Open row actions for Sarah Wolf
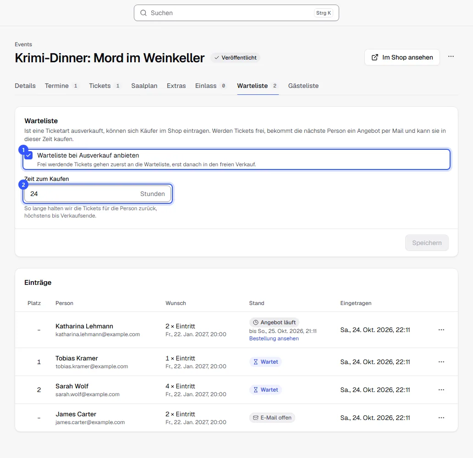 point(441,390)
